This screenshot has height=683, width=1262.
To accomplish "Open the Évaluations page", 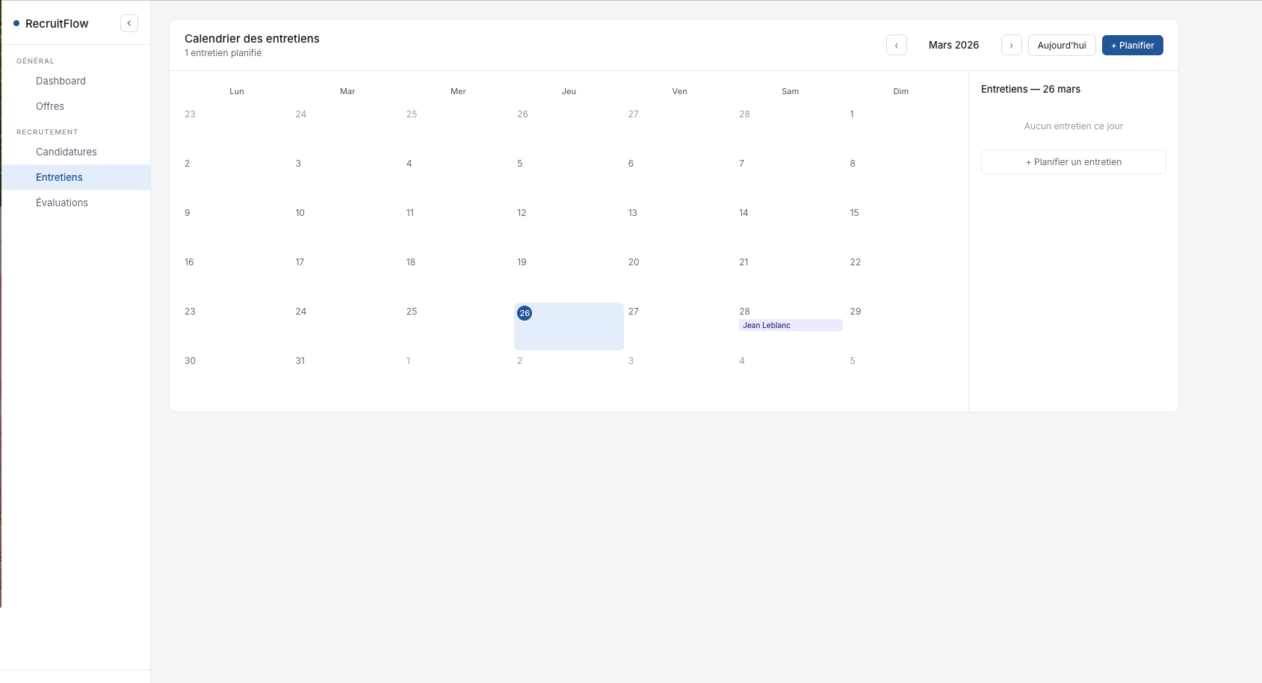I will 62,203.
